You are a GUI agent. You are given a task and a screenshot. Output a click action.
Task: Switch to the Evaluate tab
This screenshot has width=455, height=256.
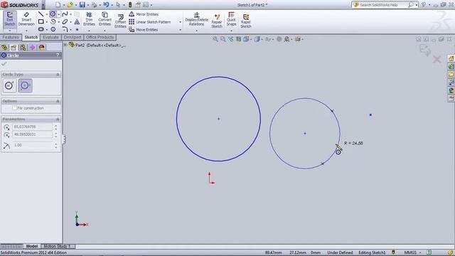[x=50, y=37]
